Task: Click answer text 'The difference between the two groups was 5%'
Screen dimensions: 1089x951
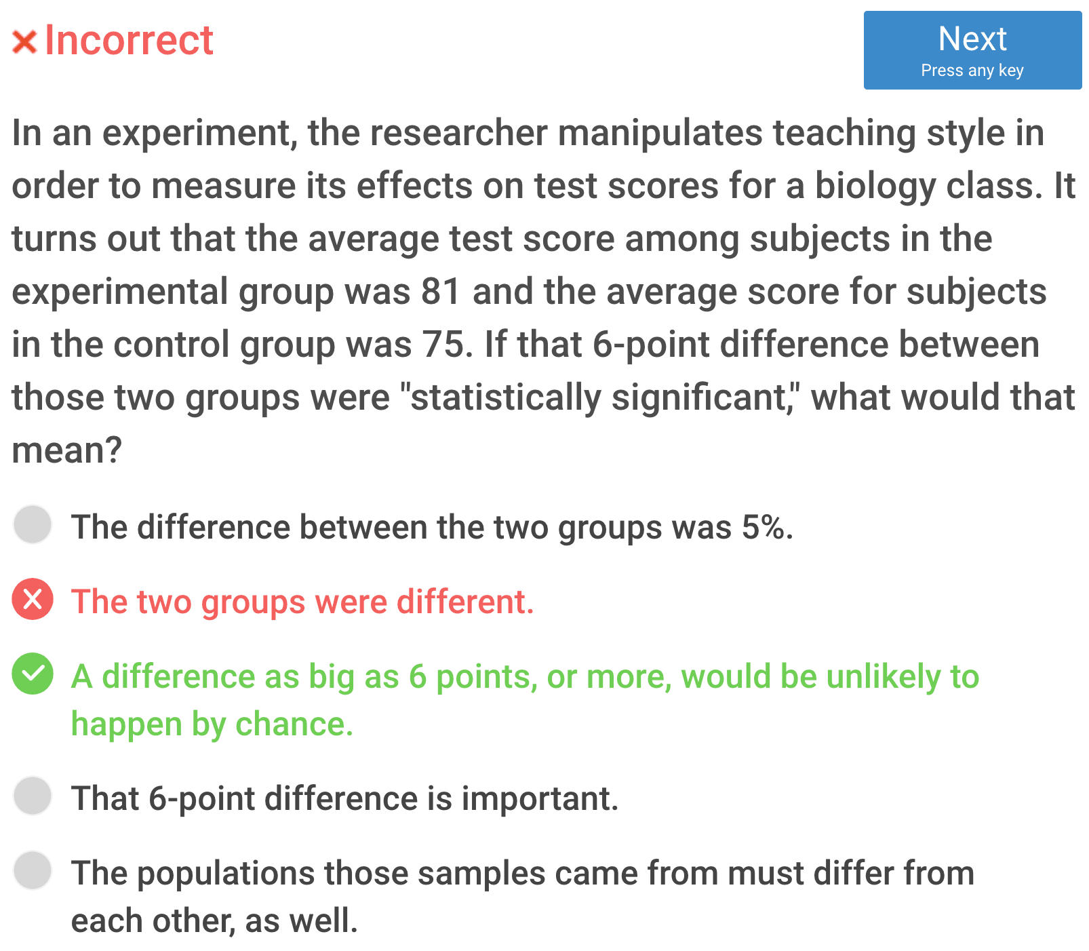Action: (432, 527)
